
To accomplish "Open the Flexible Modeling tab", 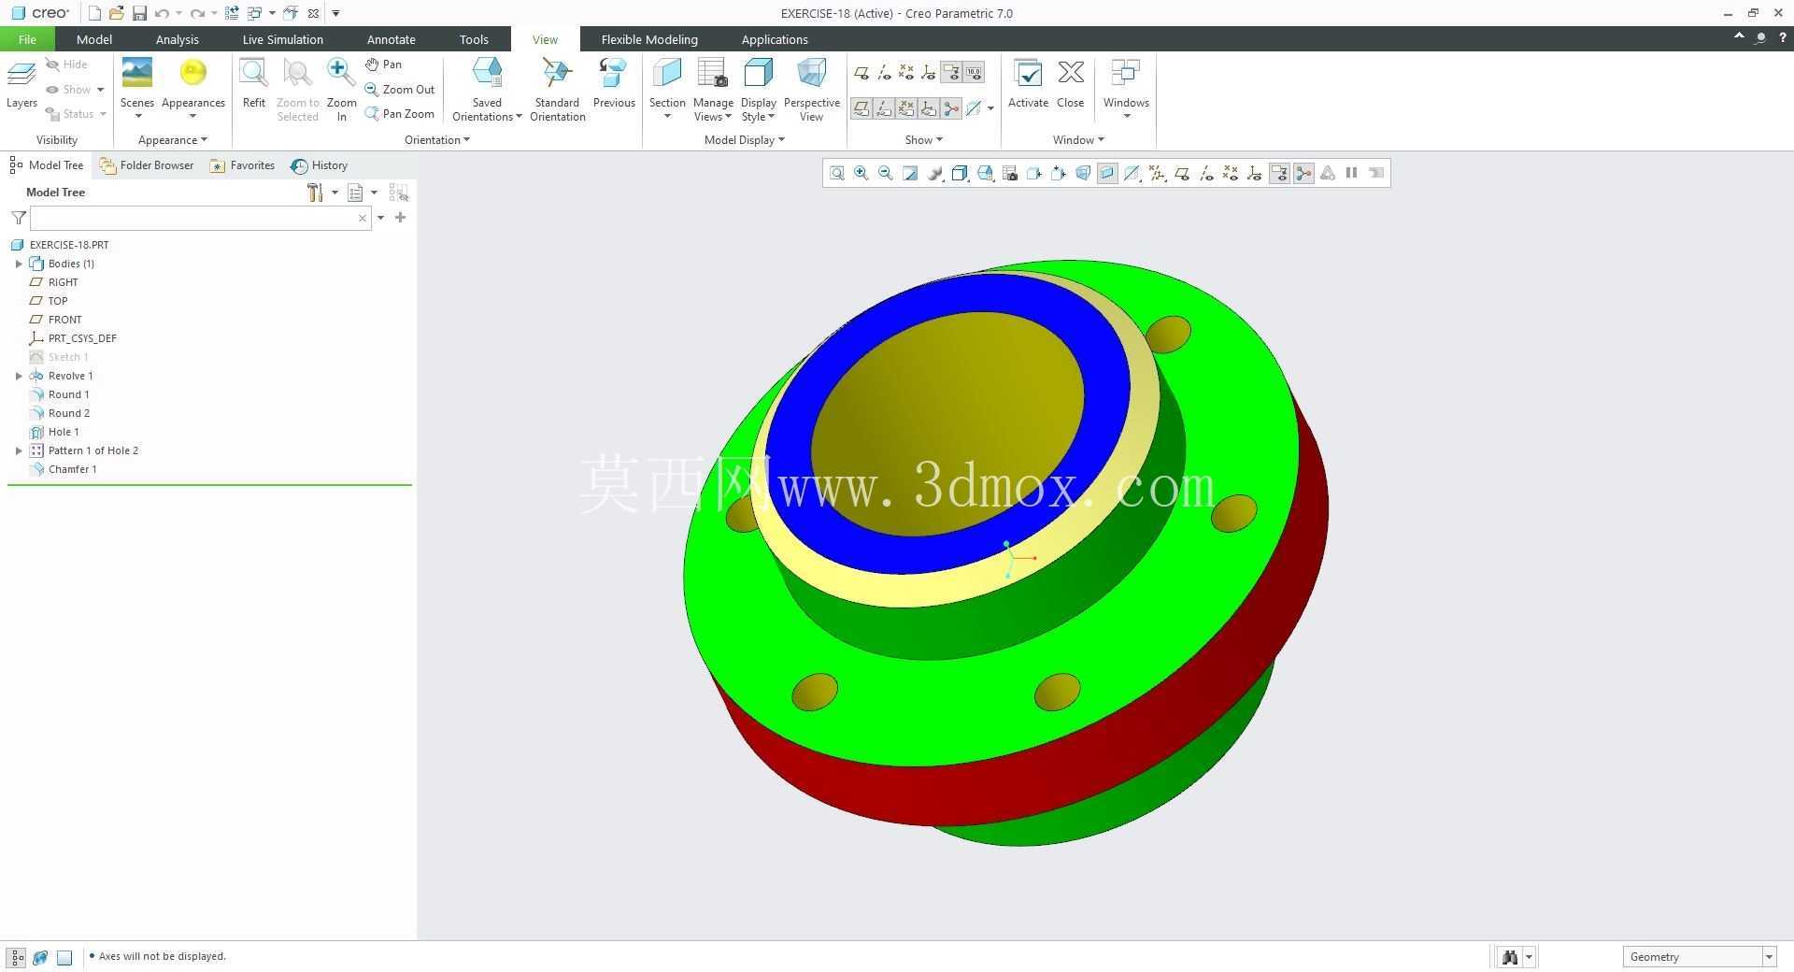I will [649, 39].
